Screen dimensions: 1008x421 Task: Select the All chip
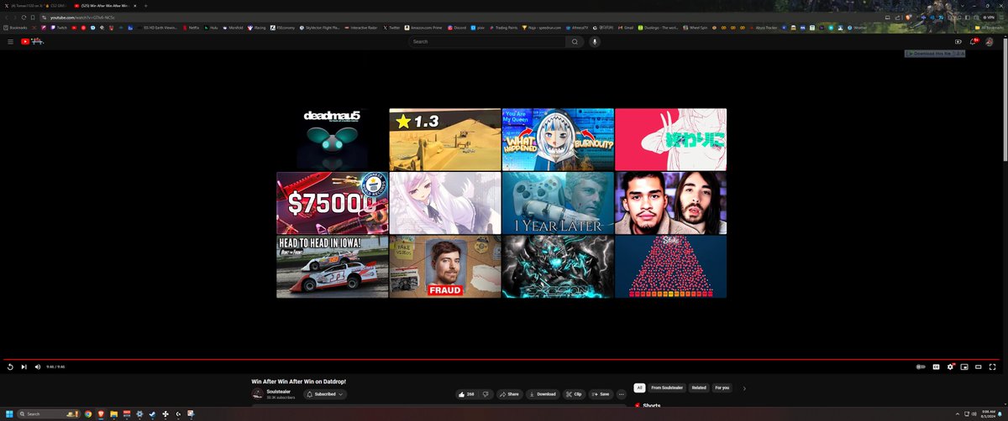click(639, 387)
